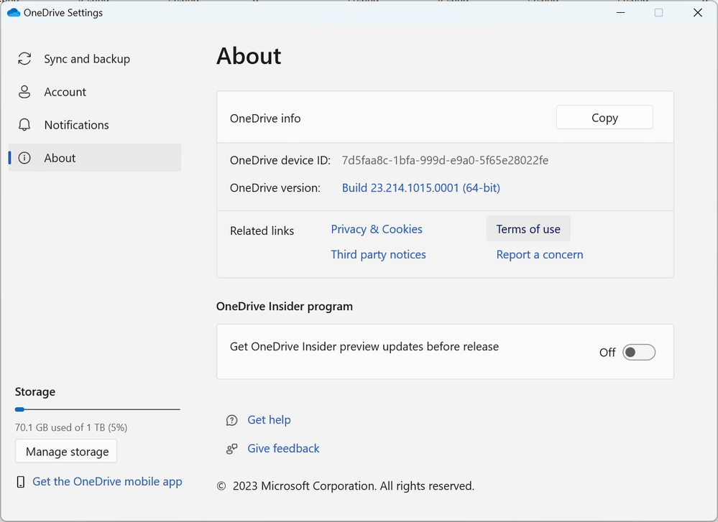Copy the OneDrive info
This screenshot has width=718, height=522.
click(x=604, y=118)
